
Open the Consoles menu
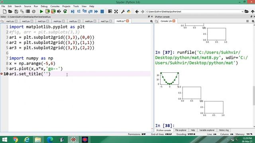point(55,6)
